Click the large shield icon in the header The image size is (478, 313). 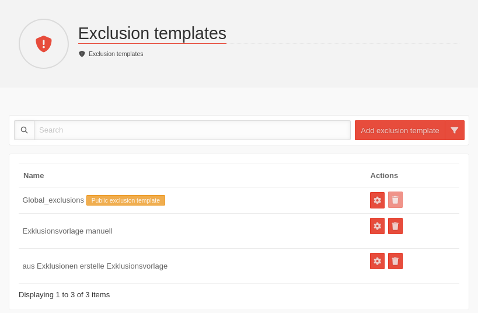click(x=44, y=44)
